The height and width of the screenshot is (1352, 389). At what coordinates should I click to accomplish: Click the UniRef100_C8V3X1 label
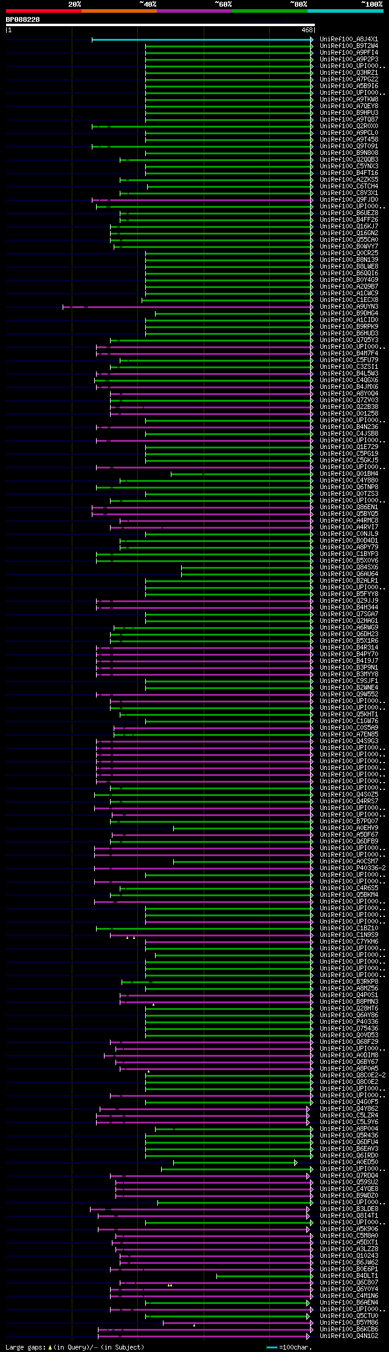click(x=349, y=193)
